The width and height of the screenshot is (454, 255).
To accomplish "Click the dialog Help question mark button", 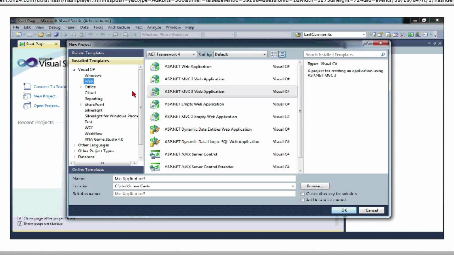I will [x=367, y=43].
